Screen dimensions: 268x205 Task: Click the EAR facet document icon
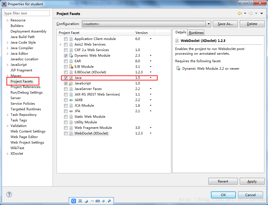tap(71, 61)
